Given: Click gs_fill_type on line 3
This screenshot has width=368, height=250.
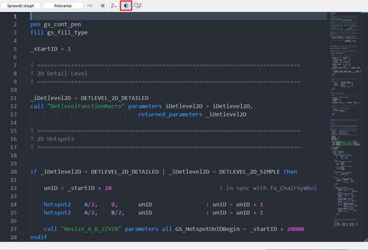Looking at the screenshot, I should tap(67, 32).
